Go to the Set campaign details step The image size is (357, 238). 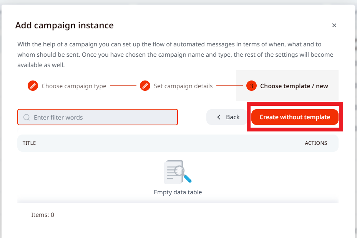[183, 86]
